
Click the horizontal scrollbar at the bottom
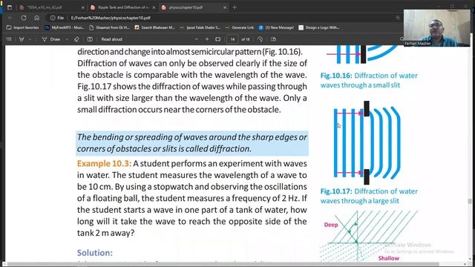coord(223,264)
